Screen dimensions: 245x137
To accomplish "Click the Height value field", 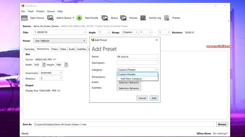I will 60,65.
